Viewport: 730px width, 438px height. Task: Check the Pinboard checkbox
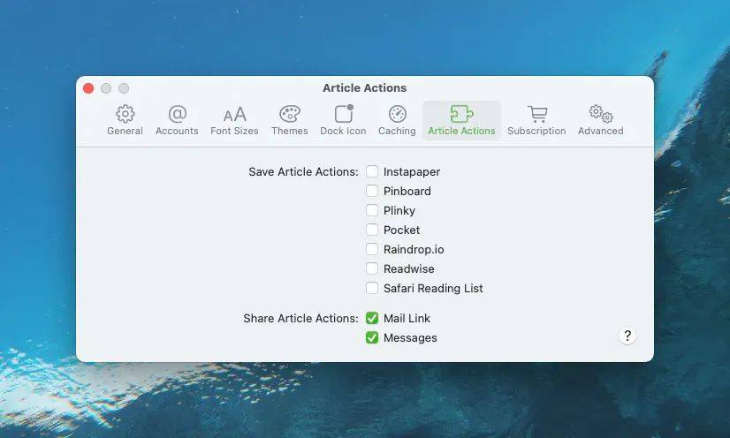point(373,192)
